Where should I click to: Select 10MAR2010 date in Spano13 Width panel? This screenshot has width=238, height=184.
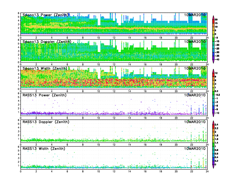pyautogui.click(x=195, y=68)
